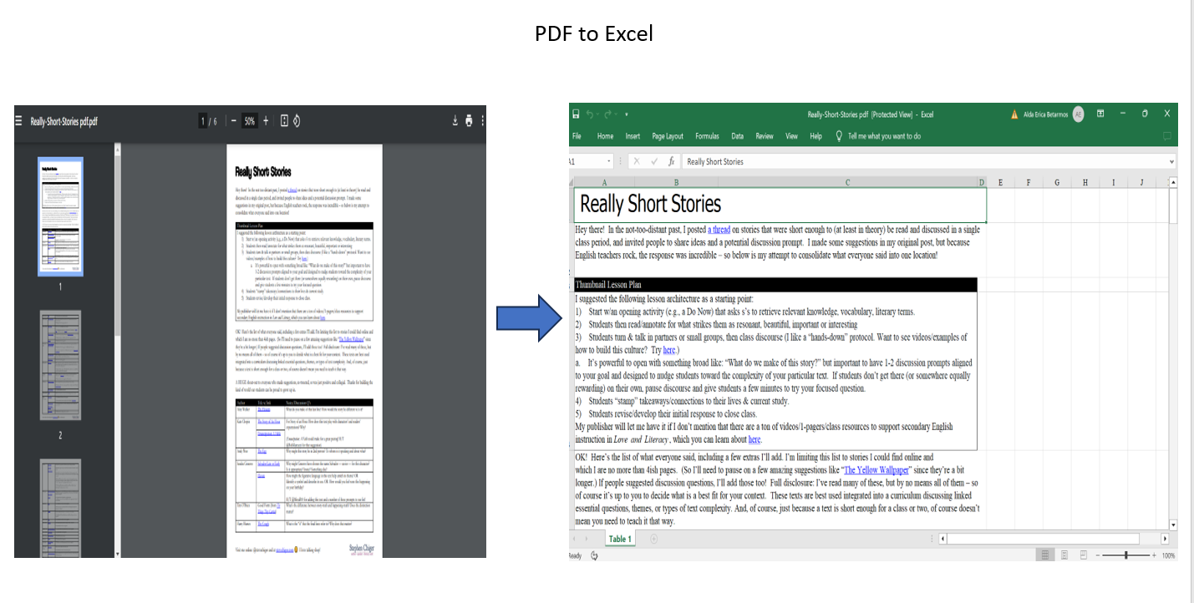Open the AE account avatar in Excel
1194x603 pixels.
1079,114
